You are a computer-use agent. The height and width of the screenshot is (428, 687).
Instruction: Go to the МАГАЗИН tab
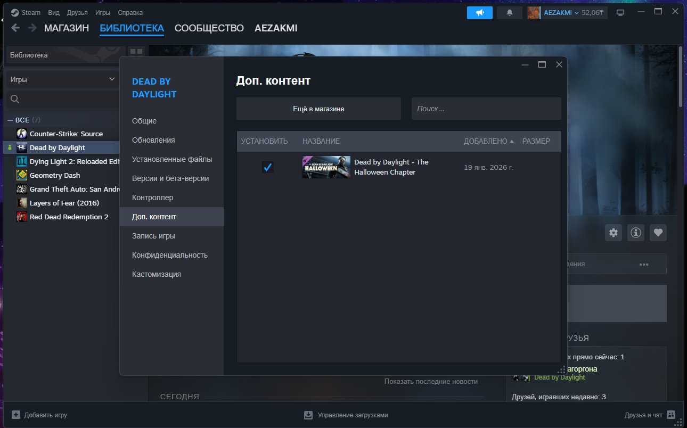click(67, 28)
